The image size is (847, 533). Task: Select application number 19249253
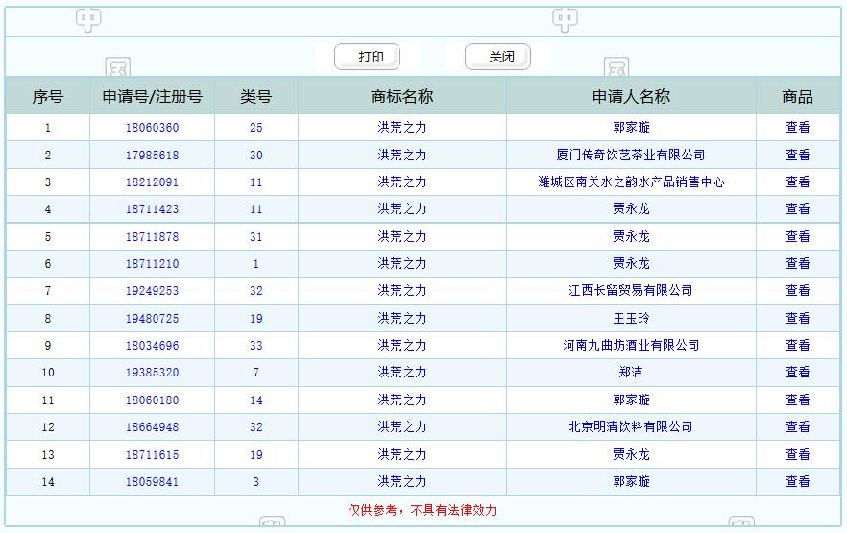[152, 291]
